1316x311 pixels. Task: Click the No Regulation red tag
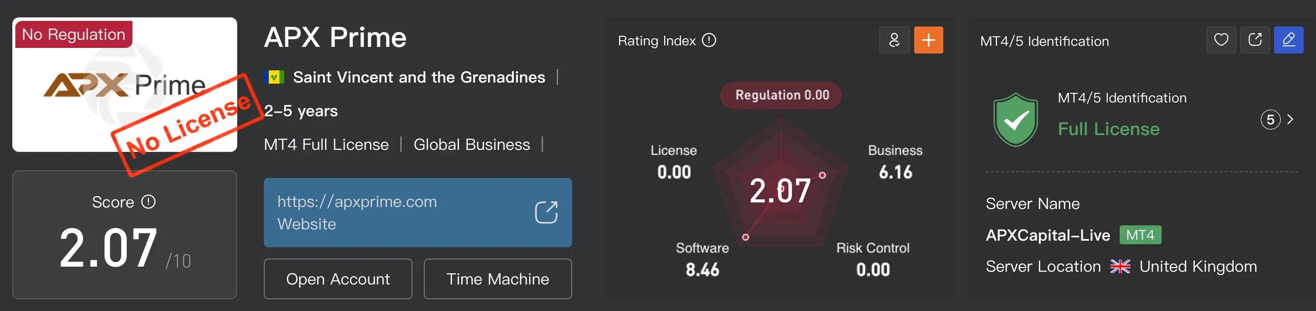pyautogui.click(x=74, y=35)
